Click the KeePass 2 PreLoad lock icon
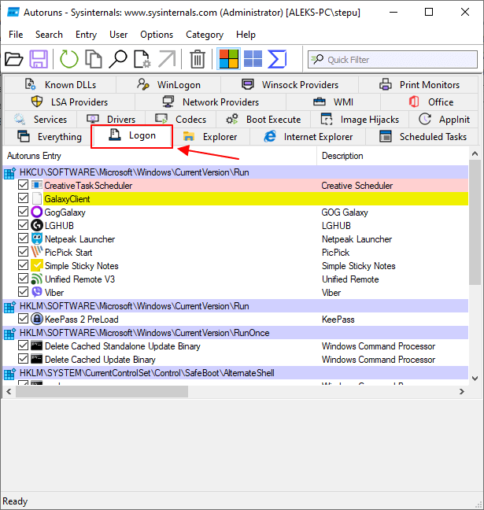The width and height of the screenshot is (484, 510). pyautogui.click(x=37, y=319)
